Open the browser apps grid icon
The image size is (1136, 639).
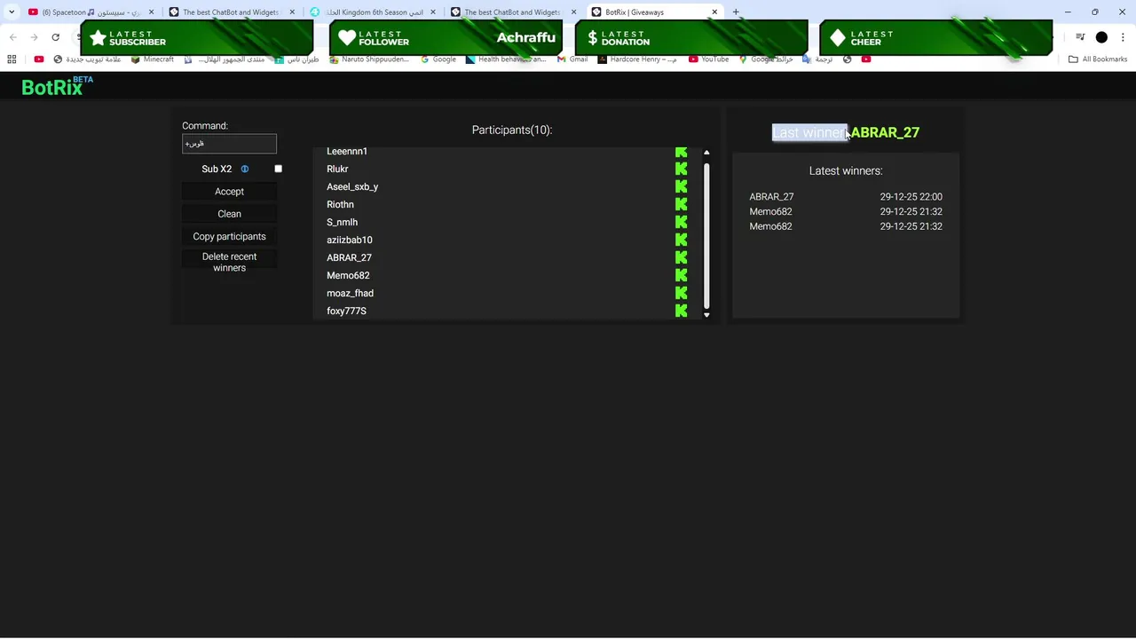tap(12, 59)
